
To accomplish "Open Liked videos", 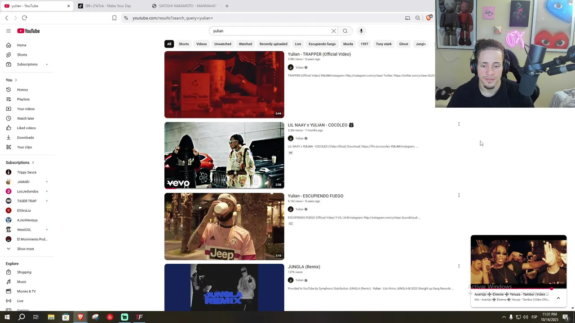I will (x=27, y=128).
